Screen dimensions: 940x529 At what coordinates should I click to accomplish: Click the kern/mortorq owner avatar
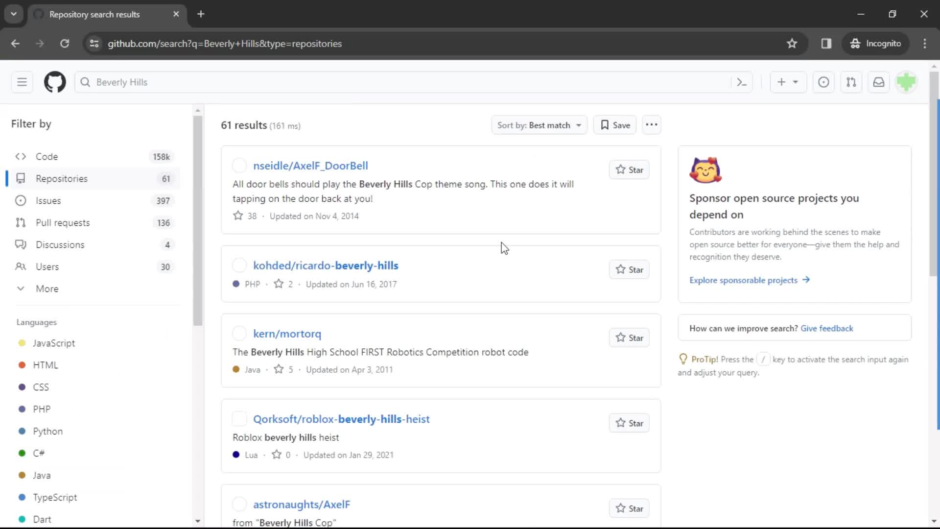[x=239, y=334]
